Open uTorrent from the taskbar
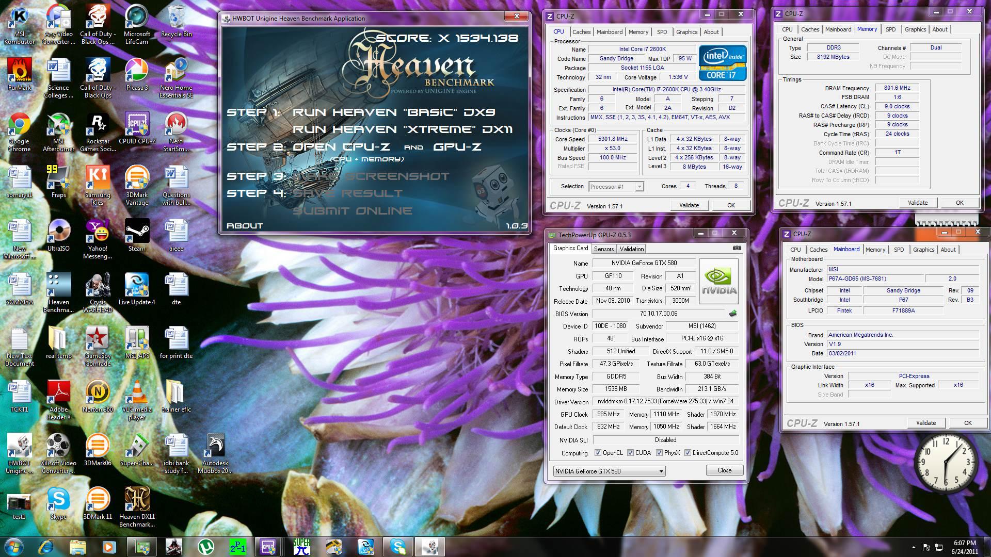991x557 pixels. (206, 547)
